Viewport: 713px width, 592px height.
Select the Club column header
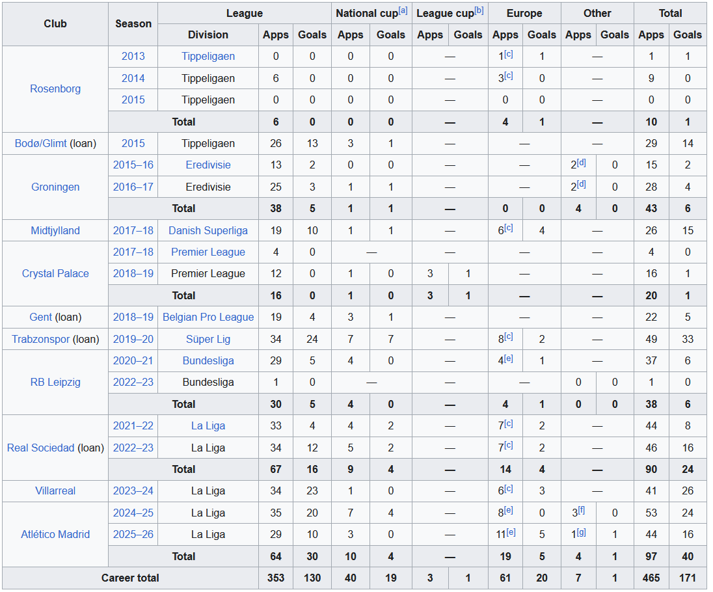pyautogui.click(x=55, y=23)
